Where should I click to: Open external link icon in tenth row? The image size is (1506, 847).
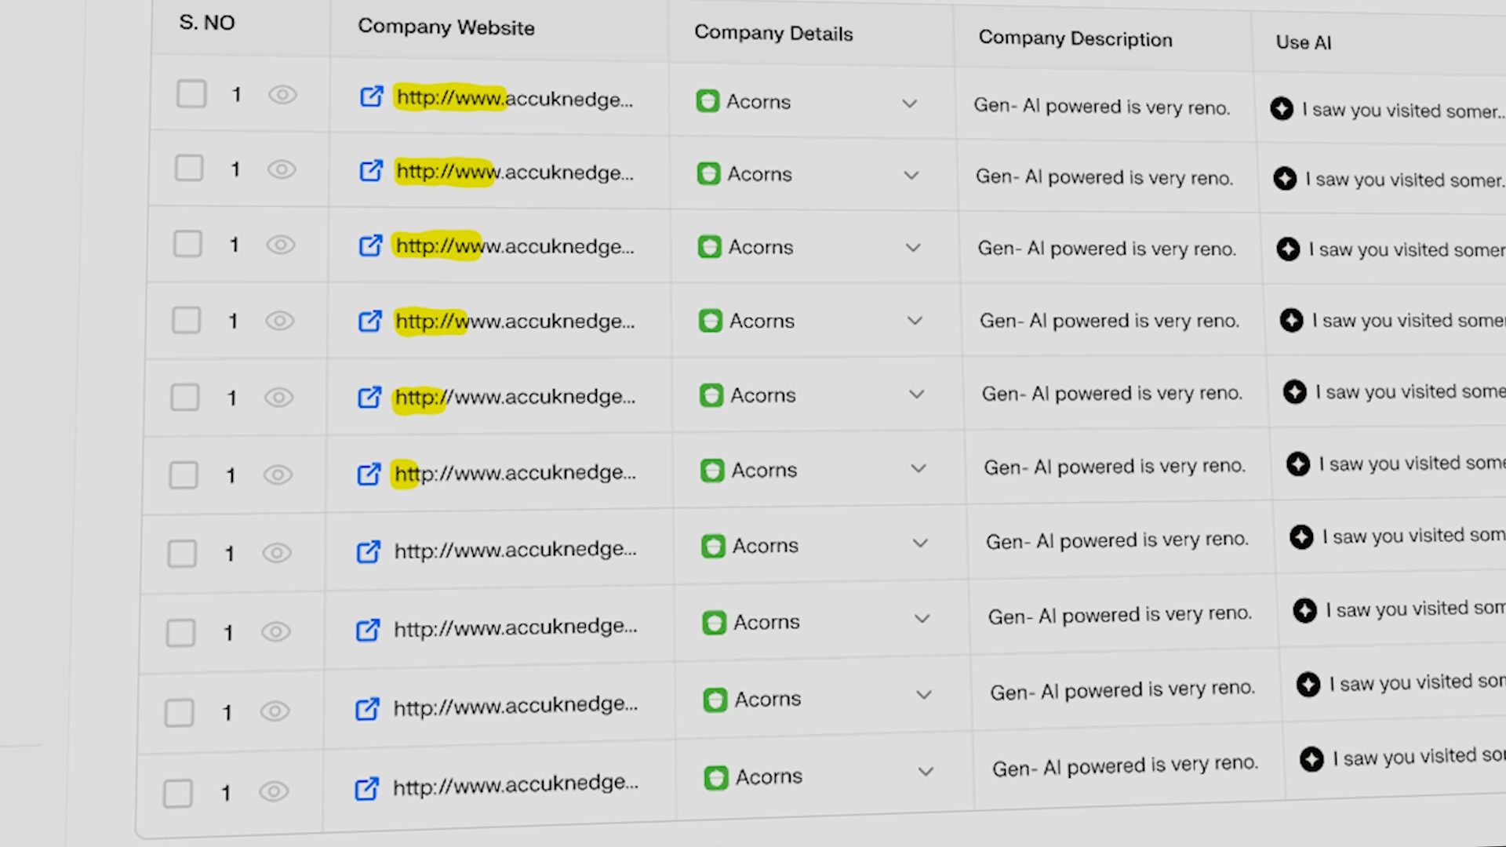tap(366, 788)
